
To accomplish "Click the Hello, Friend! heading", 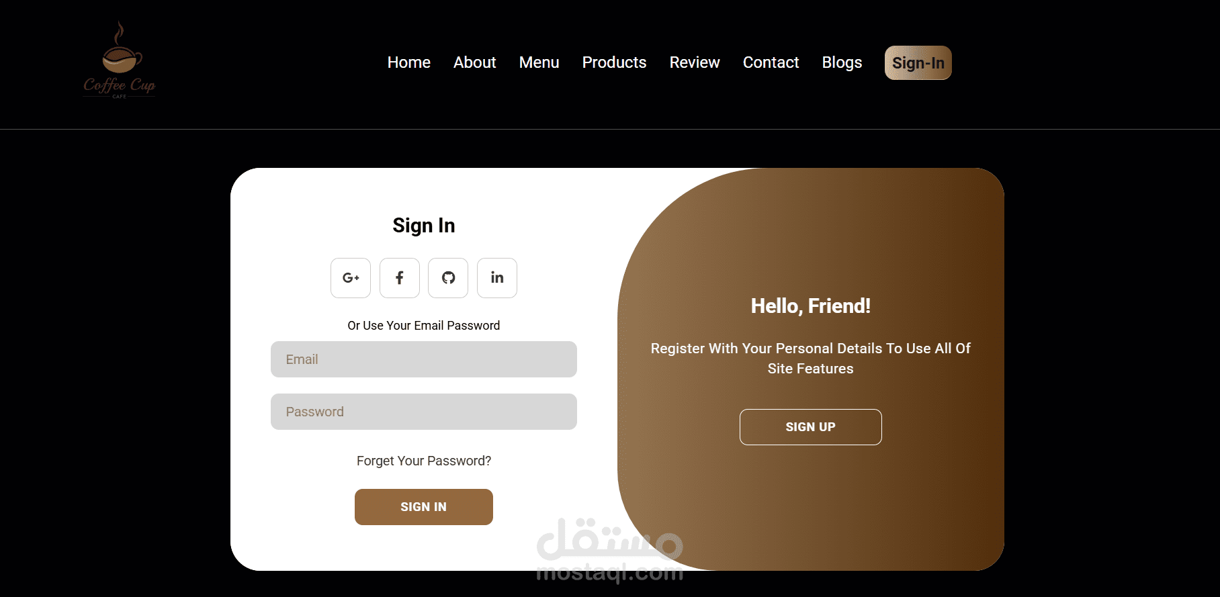I will coord(811,306).
